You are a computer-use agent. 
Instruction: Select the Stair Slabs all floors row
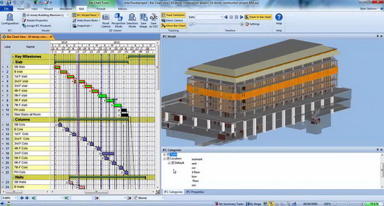[x=31, y=115]
